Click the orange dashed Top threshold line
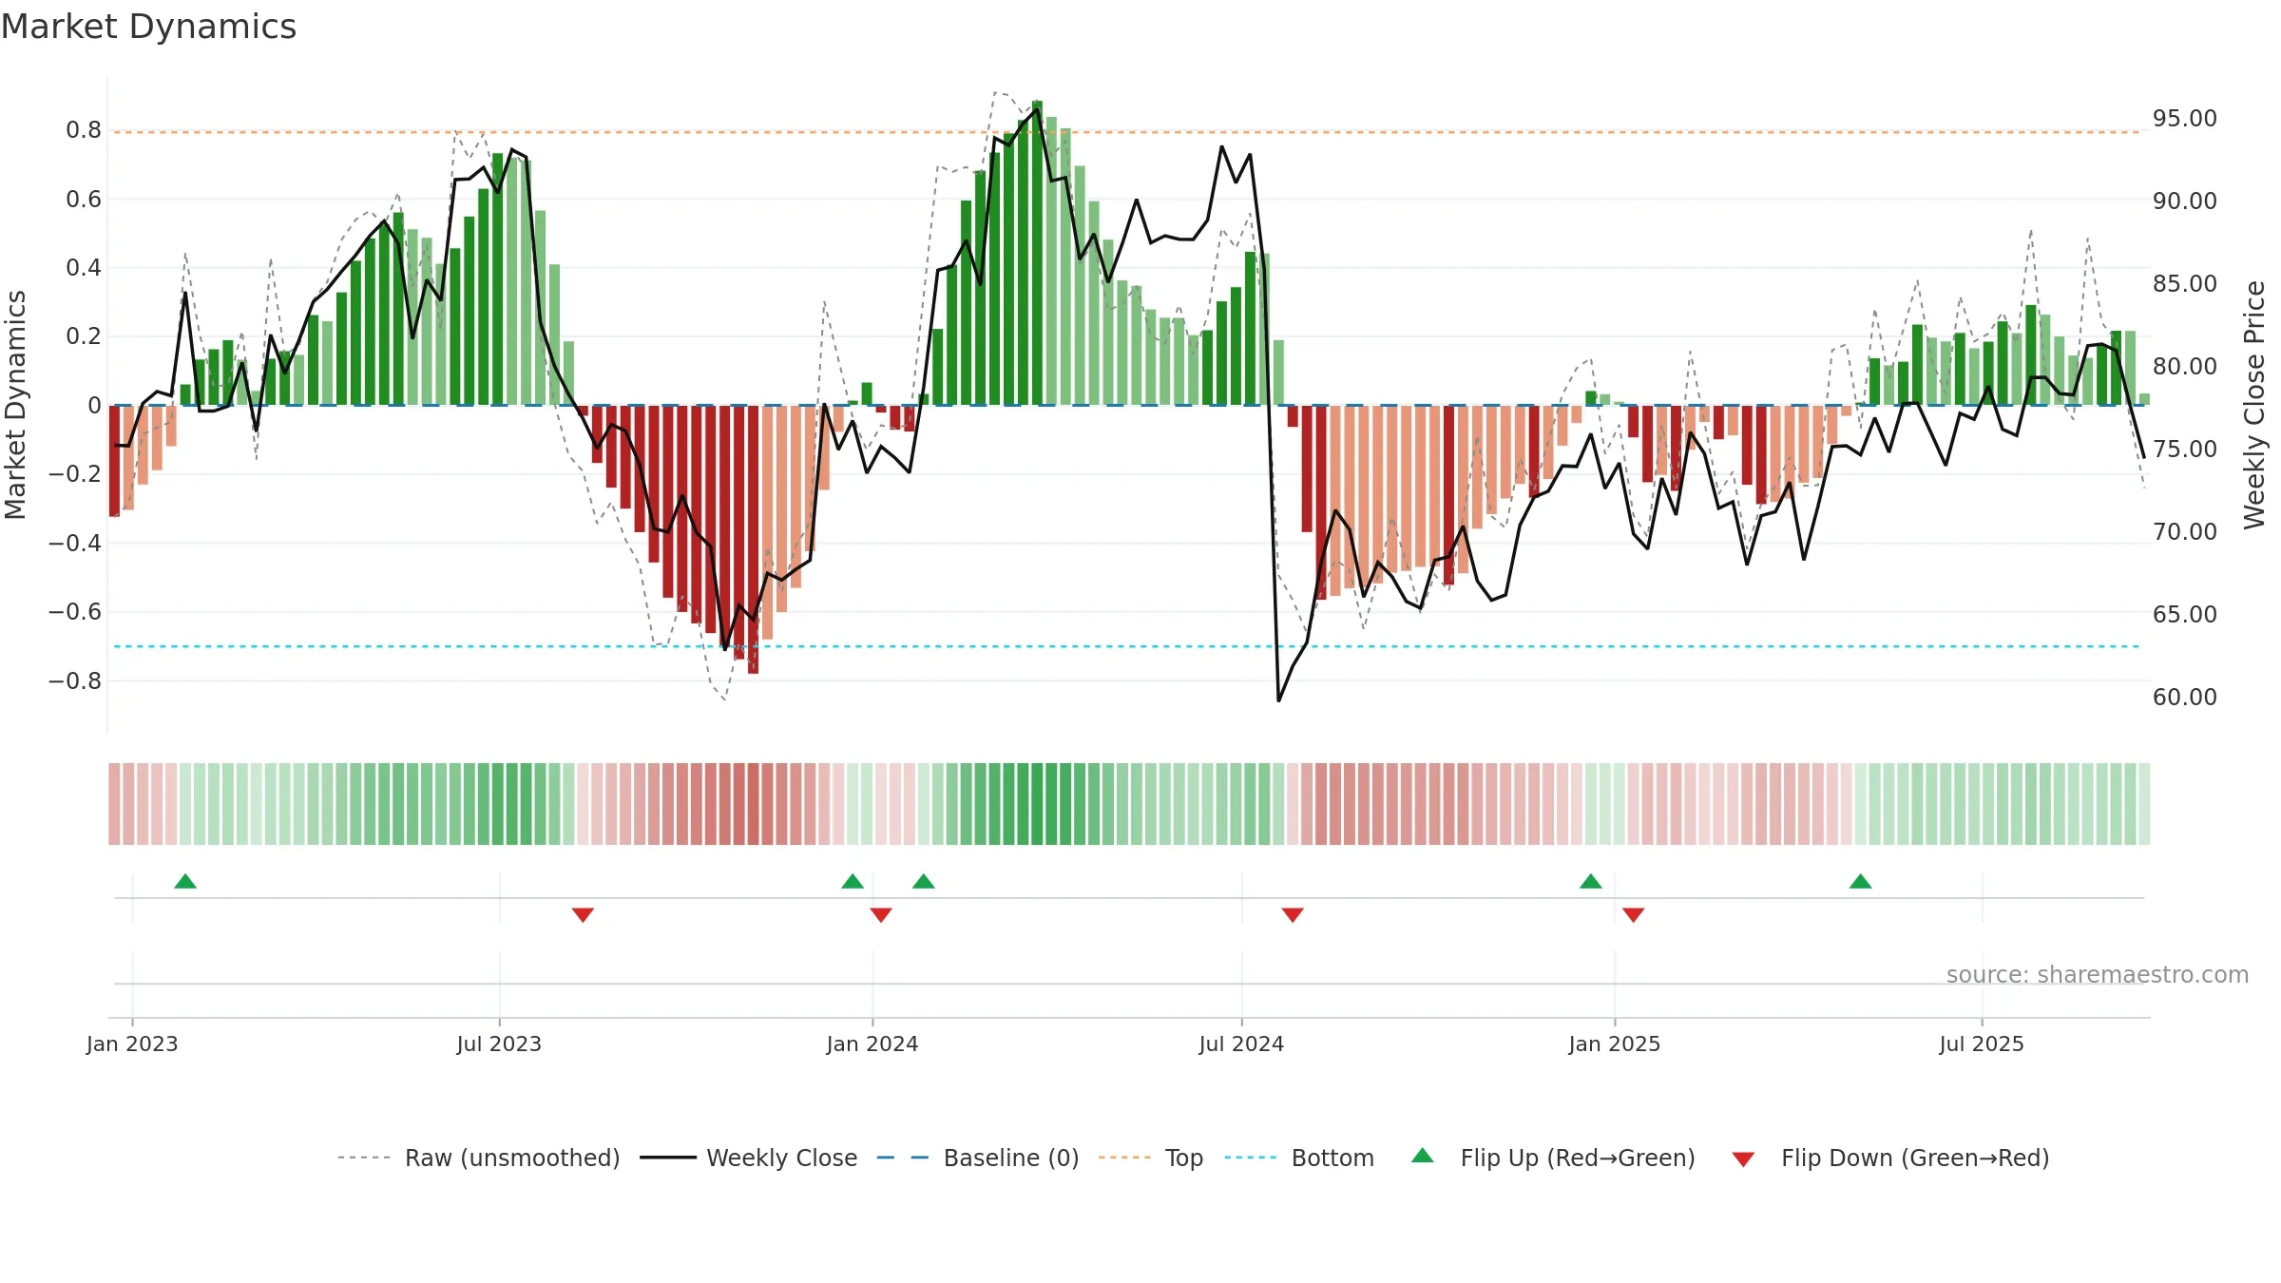Image resolution: width=2281 pixels, height=1283 pixels. [x=1127, y=132]
